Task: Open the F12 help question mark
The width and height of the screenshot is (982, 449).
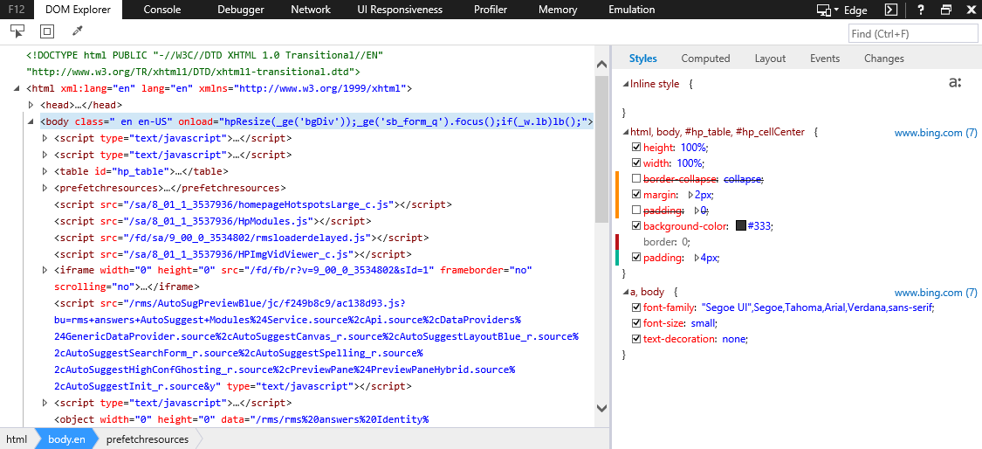Action: click(x=921, y=10)
